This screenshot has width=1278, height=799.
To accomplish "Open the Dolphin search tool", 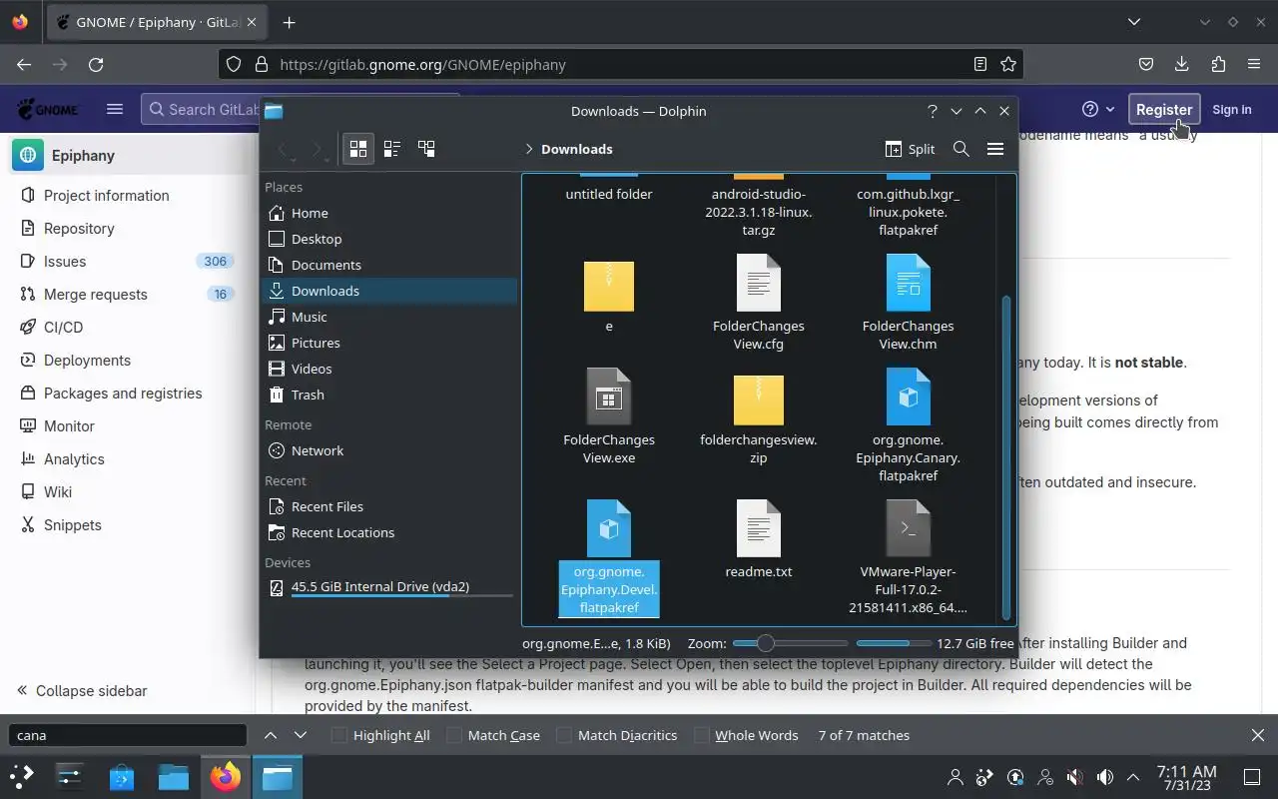I will pos(960,149).
